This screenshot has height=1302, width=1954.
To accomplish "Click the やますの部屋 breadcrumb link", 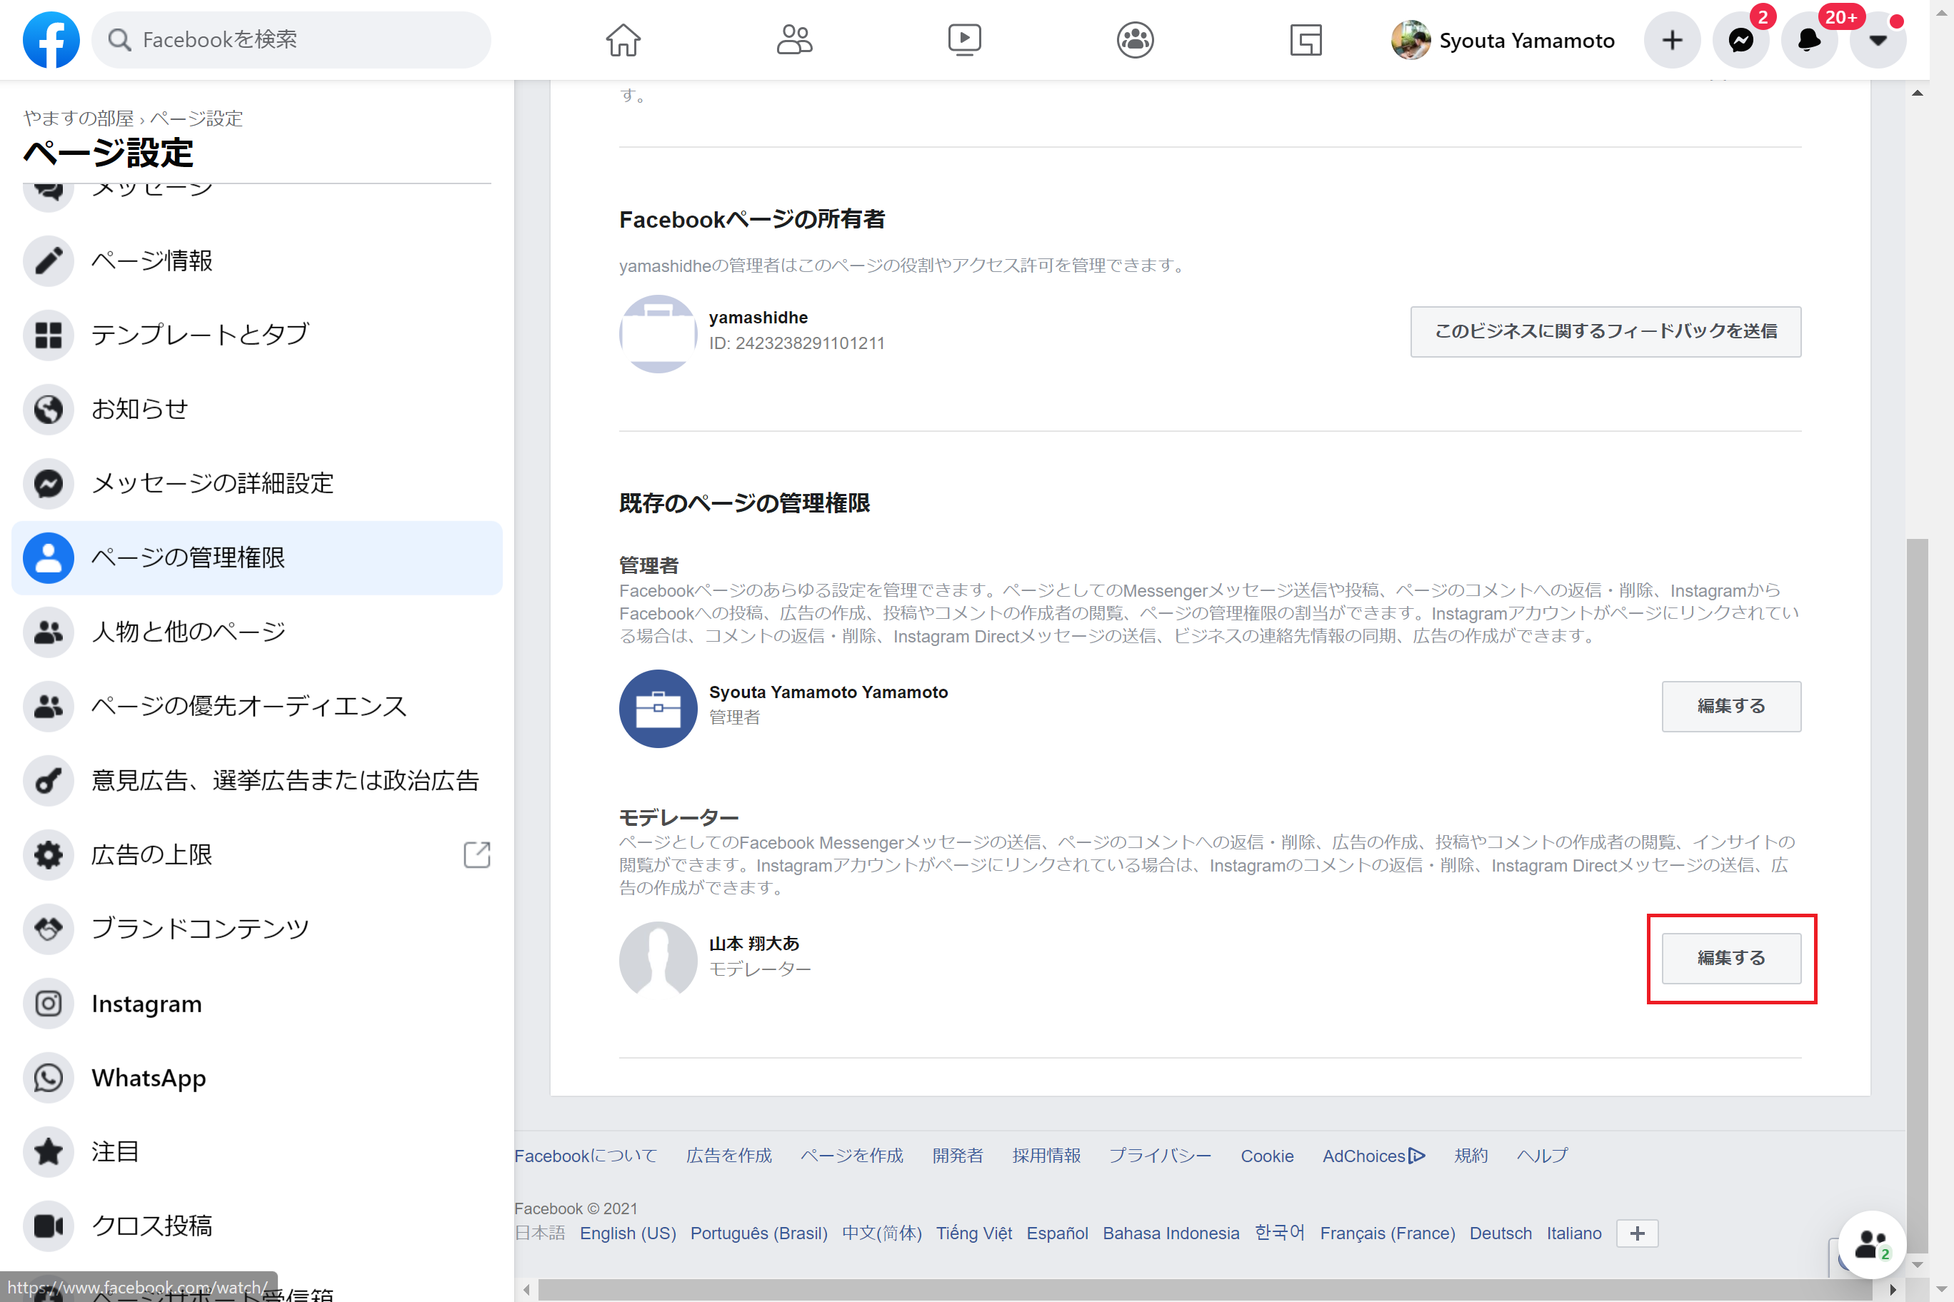I will pyautogui.click(x=78, y=118).
